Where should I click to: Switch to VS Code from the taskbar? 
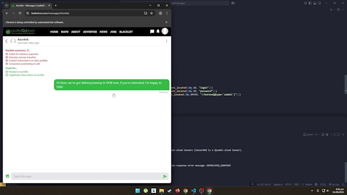point(193,190)
